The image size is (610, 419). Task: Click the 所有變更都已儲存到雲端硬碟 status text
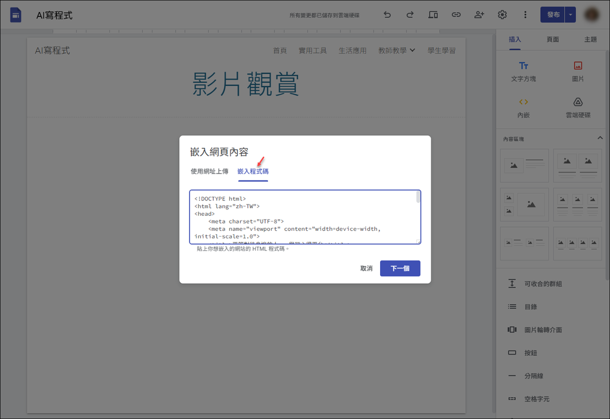point(325,15)
